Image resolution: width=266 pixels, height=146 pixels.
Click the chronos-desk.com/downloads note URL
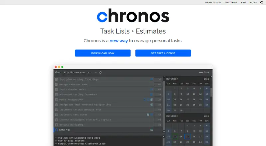82,144
